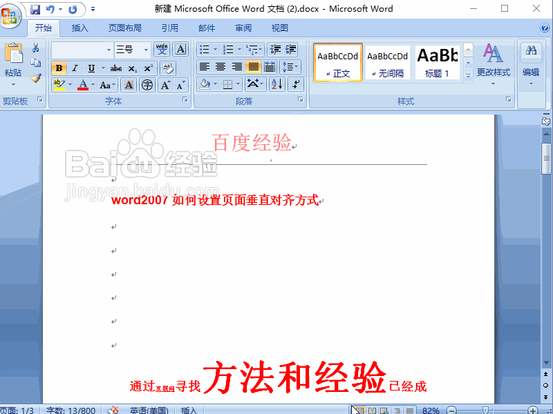The height and width of the screenshot is (414, 553).
Task: Undo the last action
Action: click(x=50, y=10)
